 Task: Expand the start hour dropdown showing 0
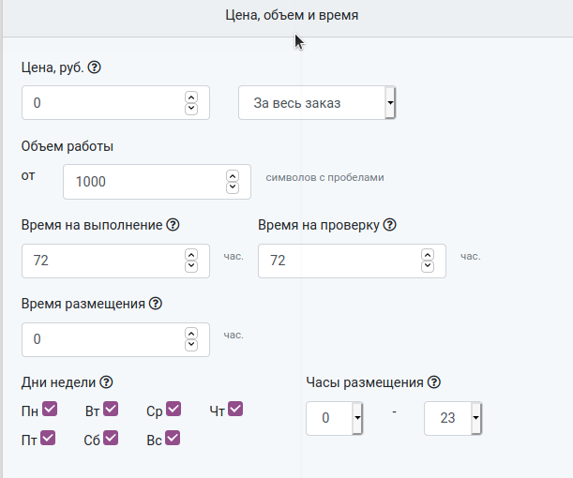pos(335,418)
